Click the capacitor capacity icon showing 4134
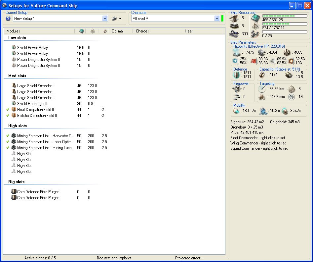This screenshot has height=262, width=313. [x=262, y=75]
